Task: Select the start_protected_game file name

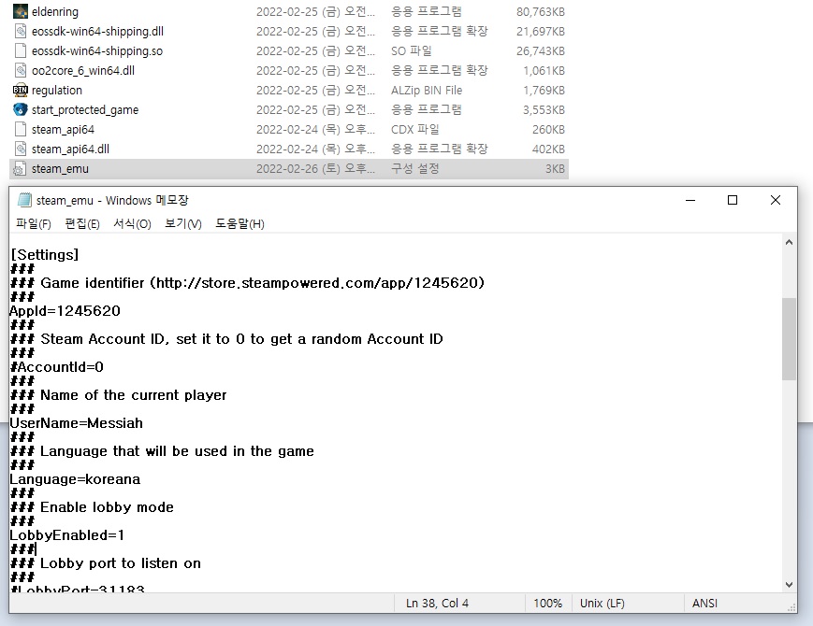Action: coord(85,109)
